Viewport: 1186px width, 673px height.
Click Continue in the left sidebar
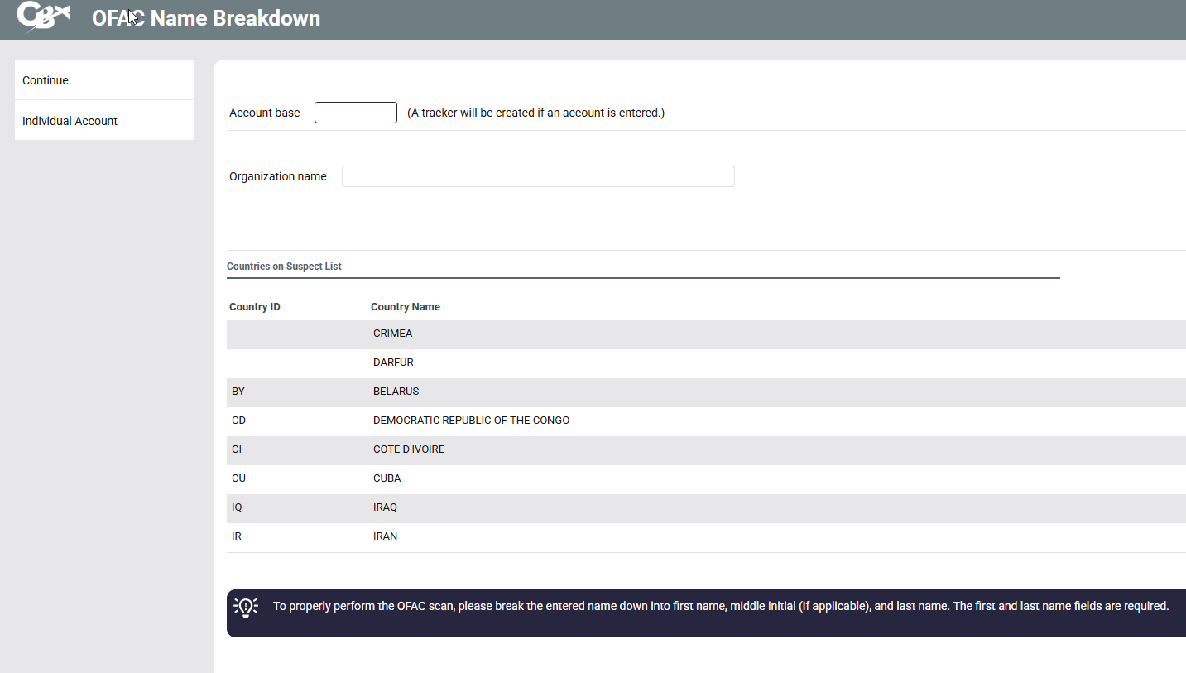point(46,80)
